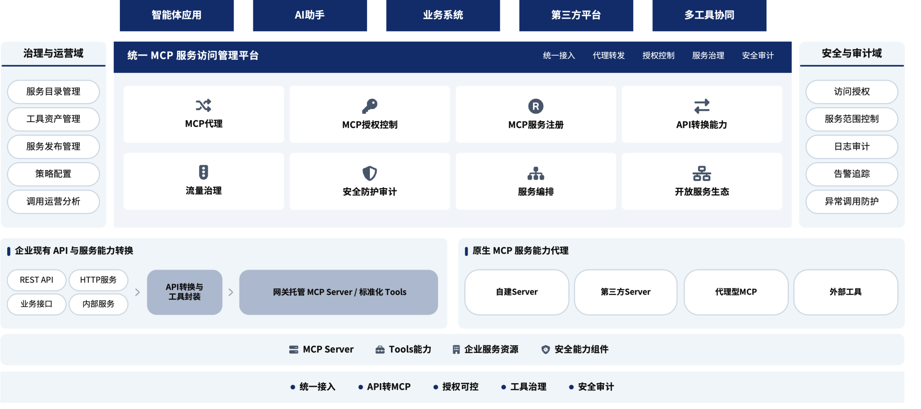Click the chevron before 网关托管 MCP Server
The image size is (921, 409).
(x=231, y=292)
